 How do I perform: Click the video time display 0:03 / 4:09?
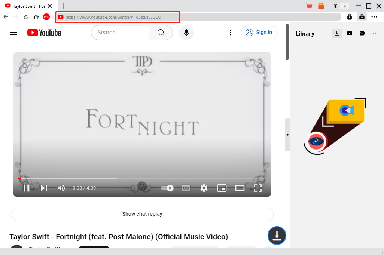84,188
